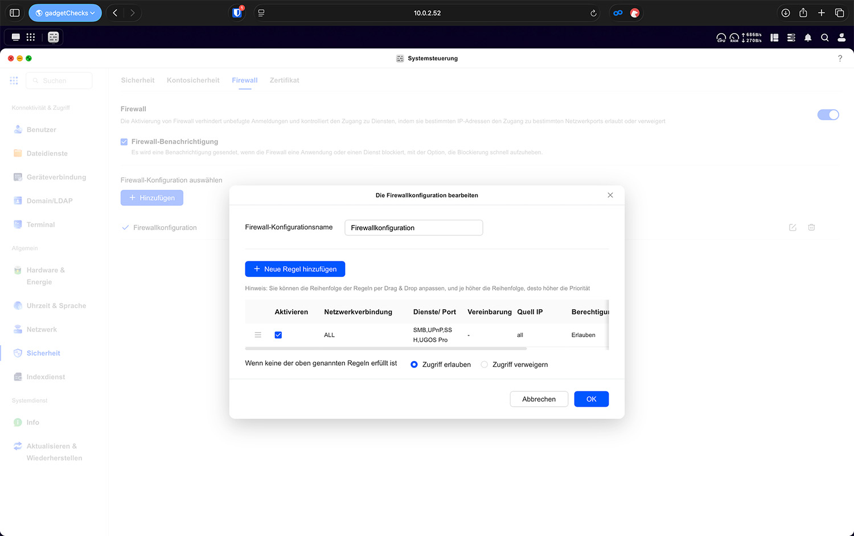The image size is (854, 536).
Task: Click the Bitwarden extension icon
Action: 237,13
